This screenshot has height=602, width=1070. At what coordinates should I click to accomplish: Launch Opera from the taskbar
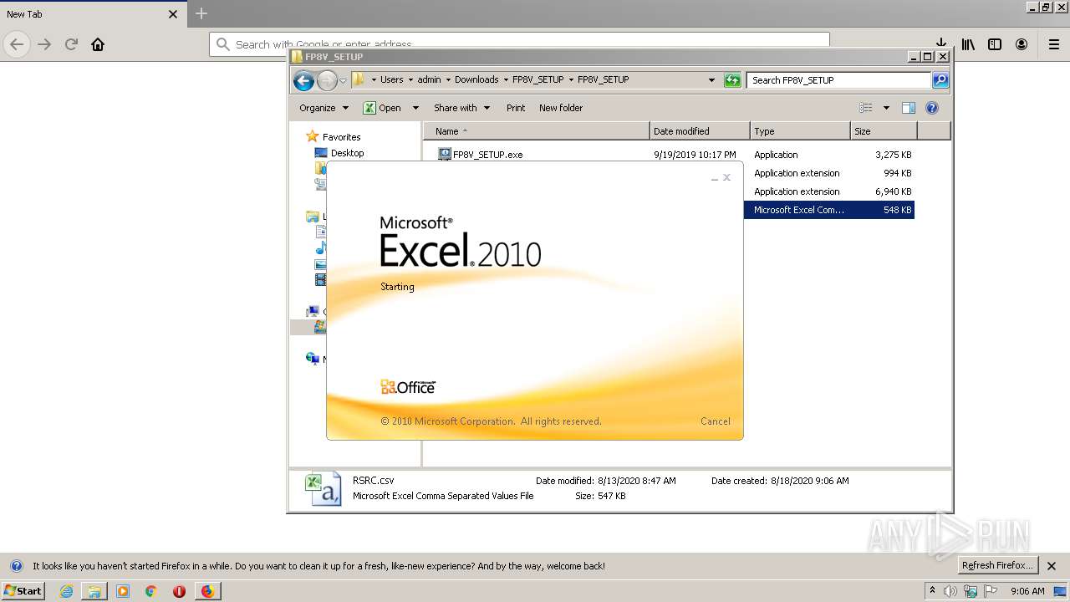click(179, 591)
